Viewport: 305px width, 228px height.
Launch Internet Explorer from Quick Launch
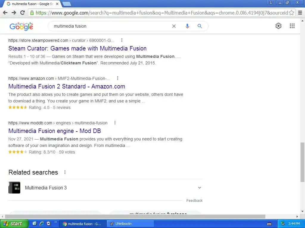coord(41,224)
